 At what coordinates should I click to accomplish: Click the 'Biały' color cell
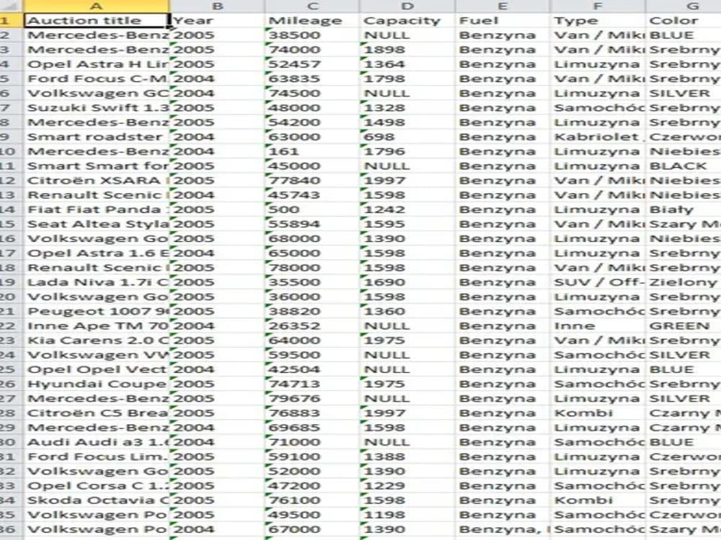684,210
